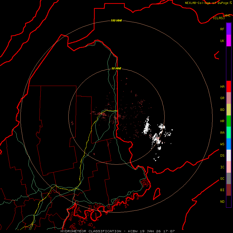Select the IC pink legend color swatch
This screenshot has height=233, width=233.
coord(229,167)
